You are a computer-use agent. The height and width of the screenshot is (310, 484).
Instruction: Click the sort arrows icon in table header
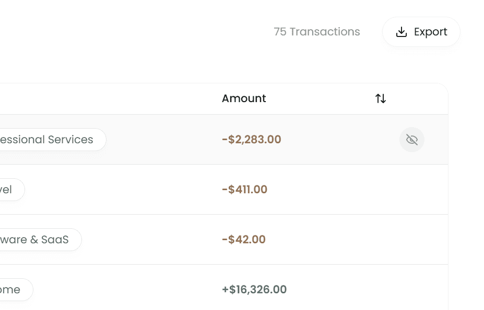pyautogui.click(x=381, y=98)
